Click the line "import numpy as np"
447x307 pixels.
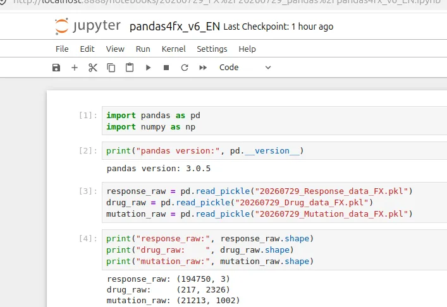coord(151,127)
